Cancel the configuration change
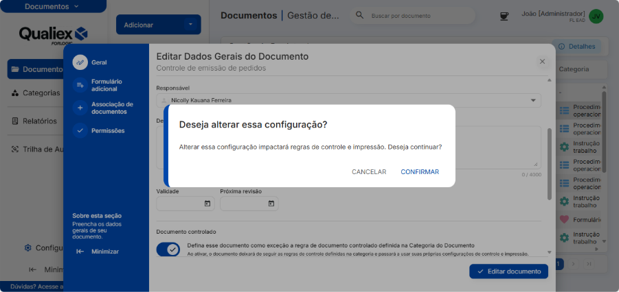This screenshot has width=619, height=292. (369, 172)
